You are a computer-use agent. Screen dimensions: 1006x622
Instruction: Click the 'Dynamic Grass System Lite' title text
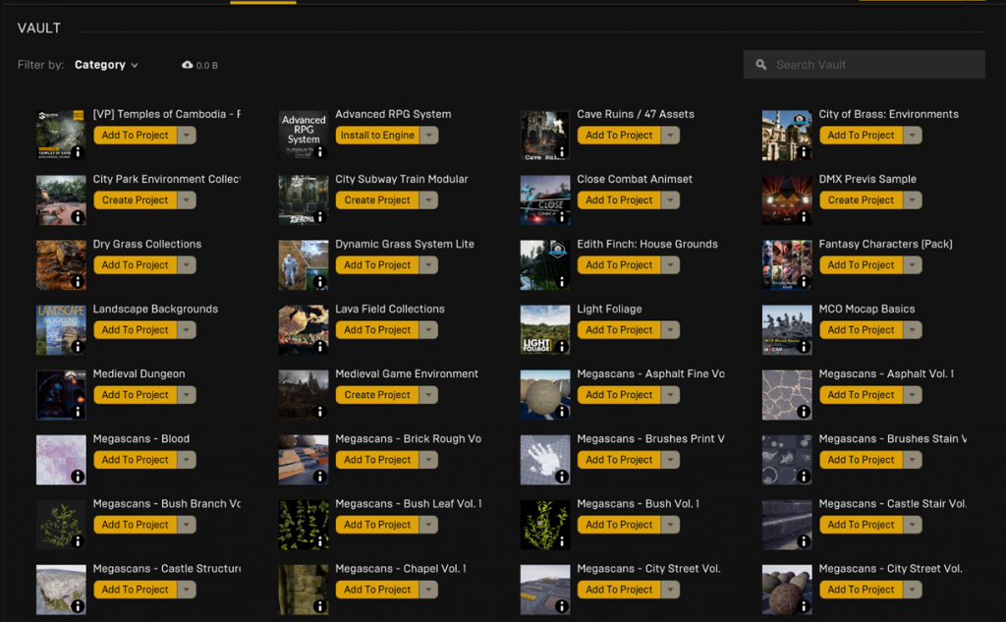point(404,244)
